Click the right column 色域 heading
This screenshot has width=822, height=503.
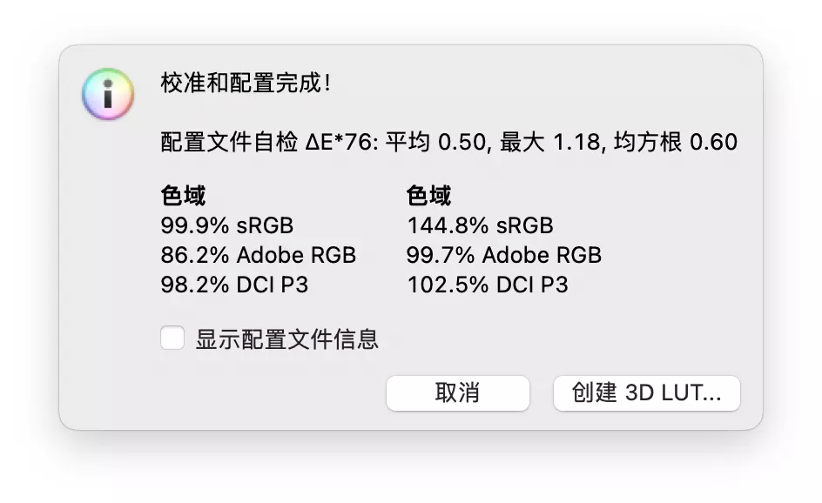coord(429,196)
